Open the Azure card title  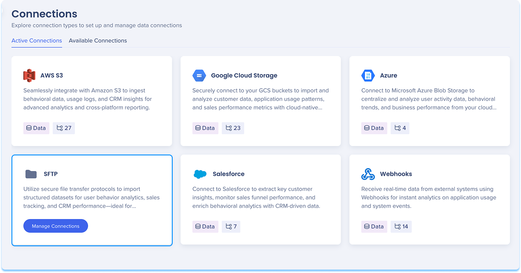(388, 76)
